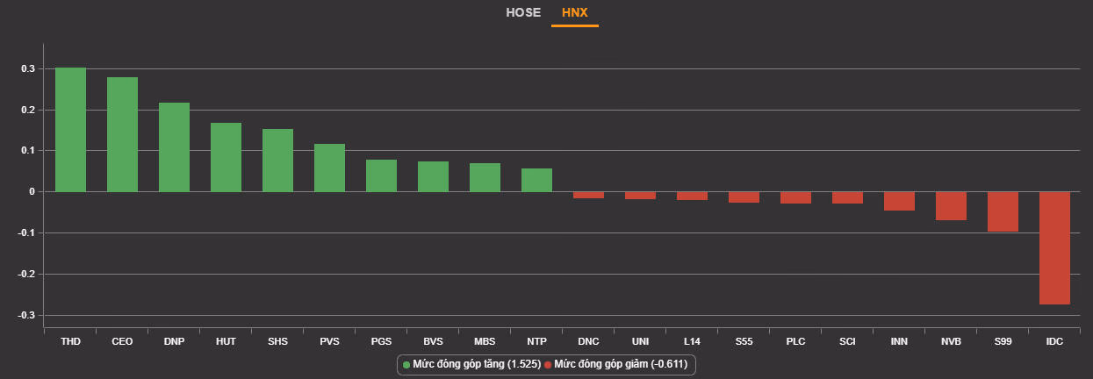Click the NTP green bar

[x=536, y=180]
